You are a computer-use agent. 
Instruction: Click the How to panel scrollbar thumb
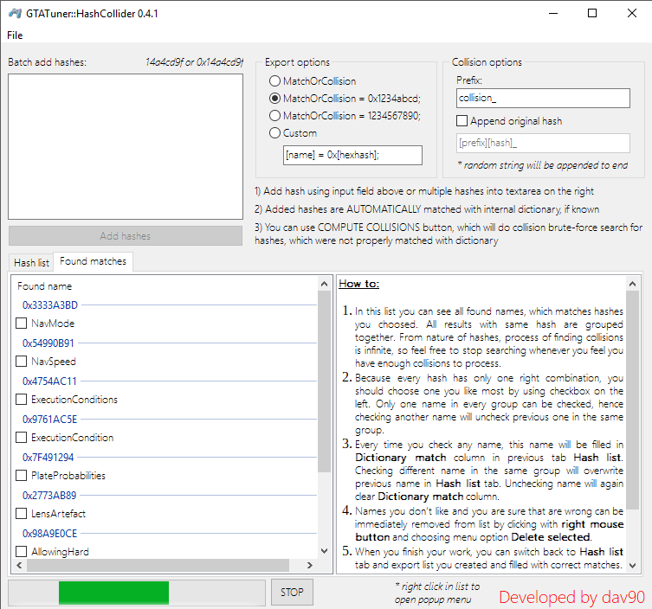(632, 400)
